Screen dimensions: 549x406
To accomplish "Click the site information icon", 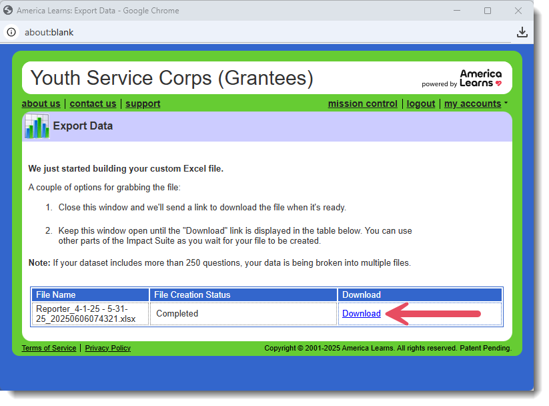I will [11, 32].
